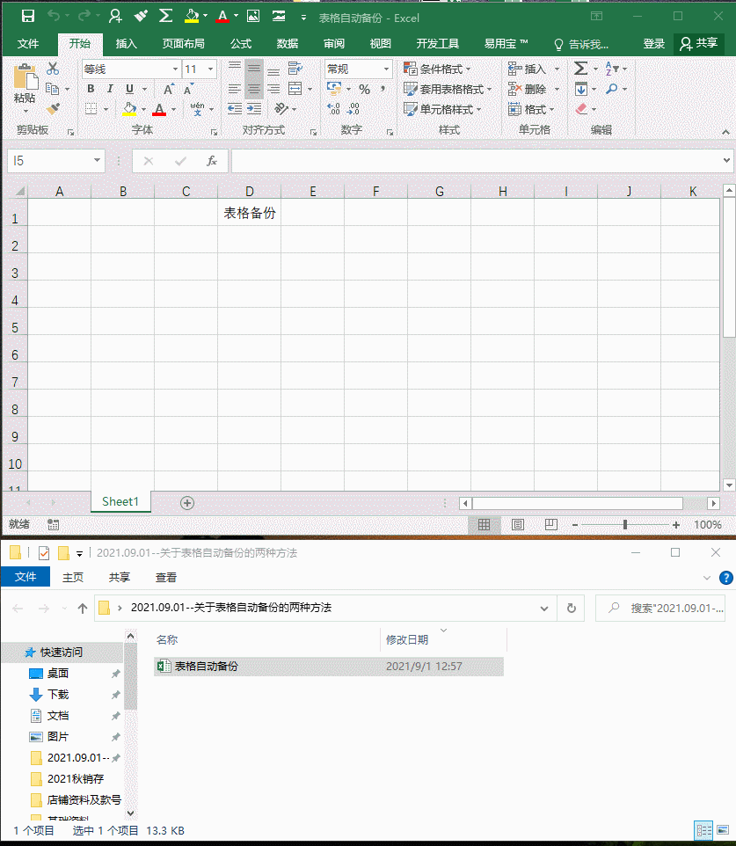Apply yellow fill color bucket

click(x=129, y=109)
